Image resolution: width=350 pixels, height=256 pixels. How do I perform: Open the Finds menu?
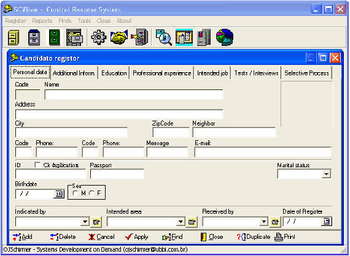click(x=65, y=21)
